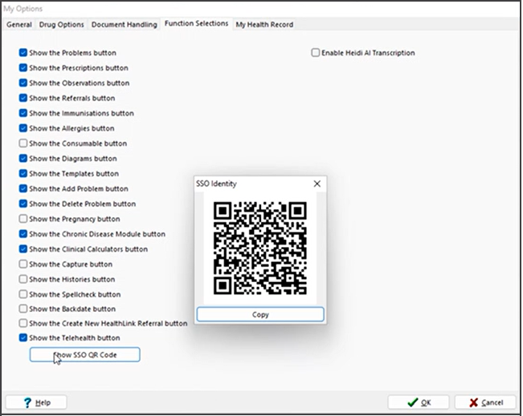Image resolution: width=523 pixels, height=416 pixels.
Task: Uncheck Show the Referrals button
Action: [23, 98]
